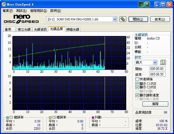
Task: Click inside the C2 error graph
Action: pyautogui.click(x=69, y=93)
